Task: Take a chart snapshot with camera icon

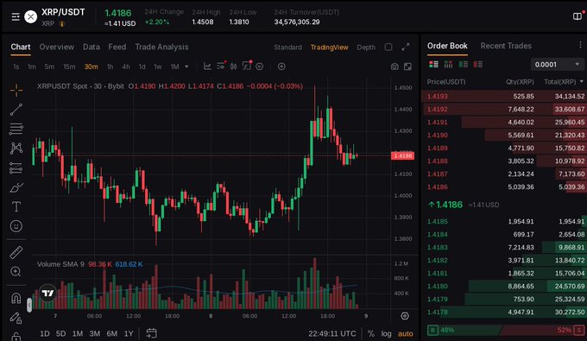Action: pos(394,66)
